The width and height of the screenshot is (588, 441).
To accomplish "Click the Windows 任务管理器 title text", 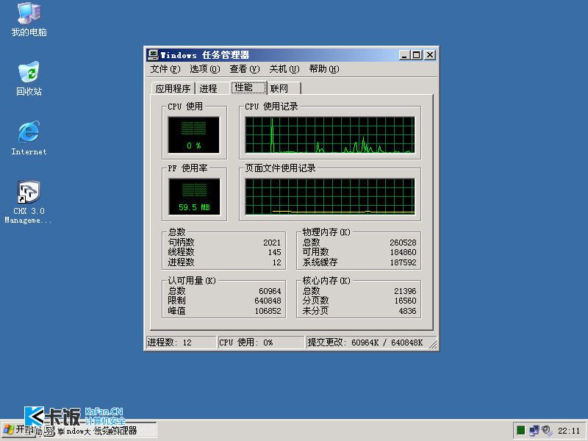I will click(205, 55).
